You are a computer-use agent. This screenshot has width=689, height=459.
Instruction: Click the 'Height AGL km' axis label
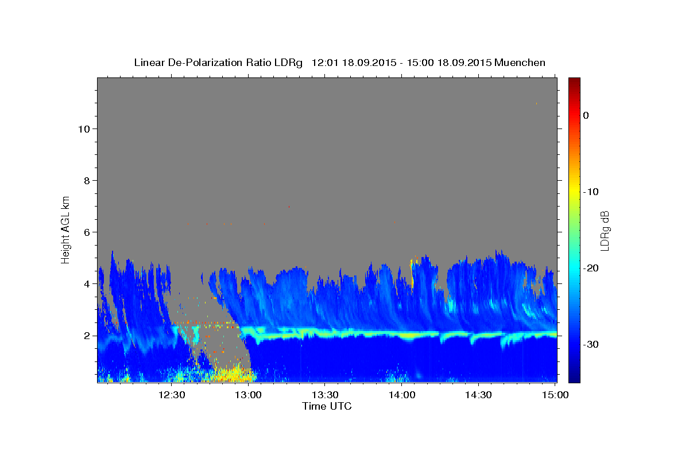66,229
